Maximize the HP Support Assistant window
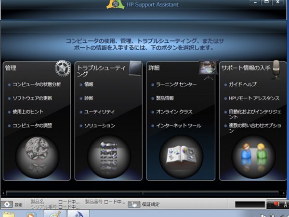The width and height of the screenshot is (289, 217). [x=266, y=2]
